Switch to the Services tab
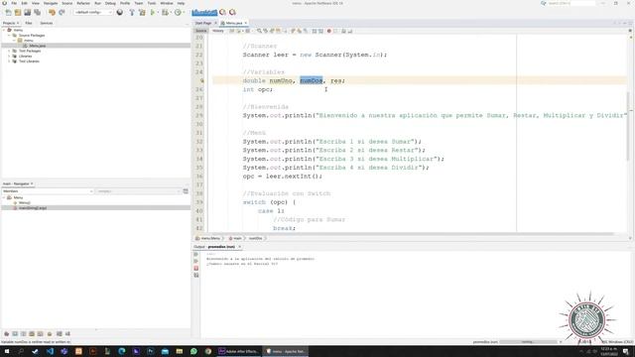 (x=47, y=23)
